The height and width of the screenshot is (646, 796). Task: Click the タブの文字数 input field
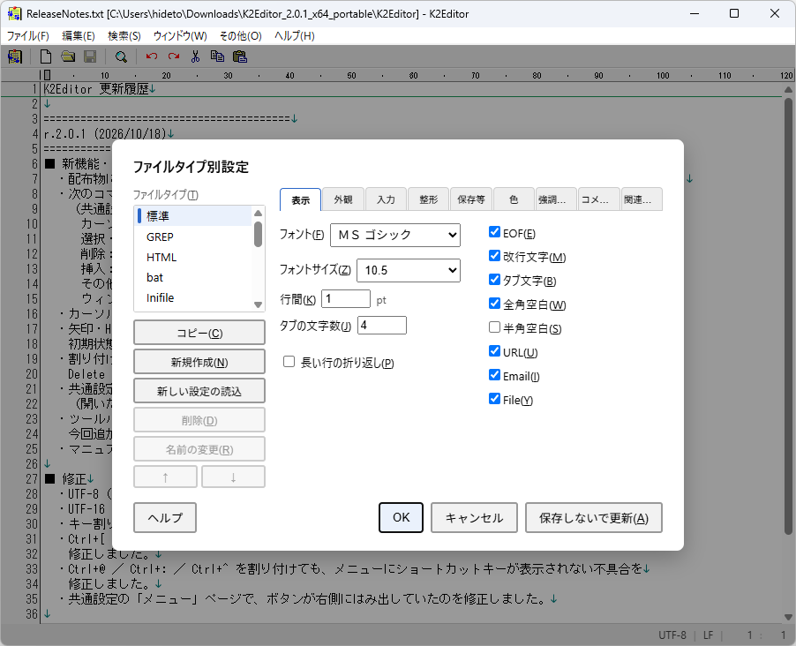coord(382,325)
